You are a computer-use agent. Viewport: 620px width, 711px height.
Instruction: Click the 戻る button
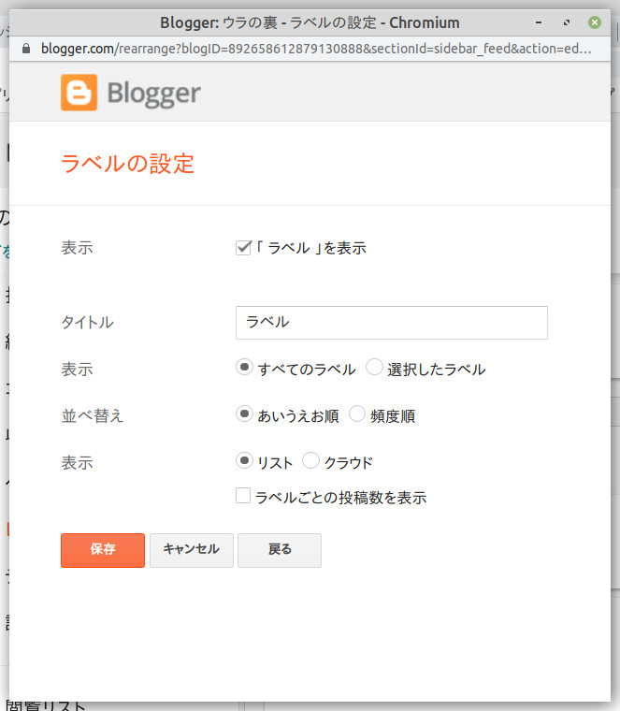tap(280, 550)
